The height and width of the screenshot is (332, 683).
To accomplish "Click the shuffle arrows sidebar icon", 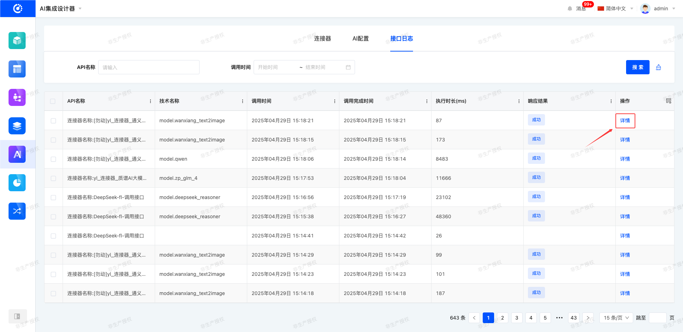I will click(17, 211).
